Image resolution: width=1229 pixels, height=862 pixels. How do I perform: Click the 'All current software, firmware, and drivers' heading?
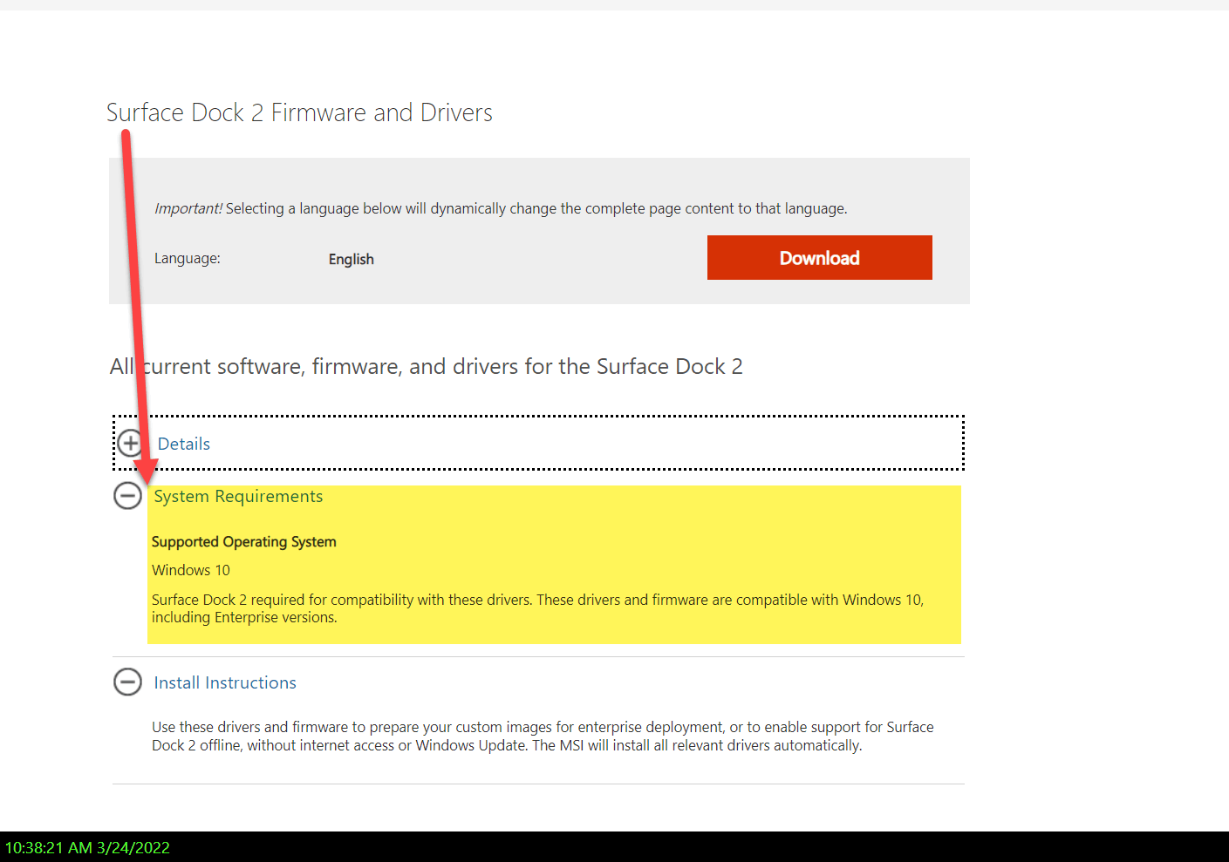pos(426,366)
